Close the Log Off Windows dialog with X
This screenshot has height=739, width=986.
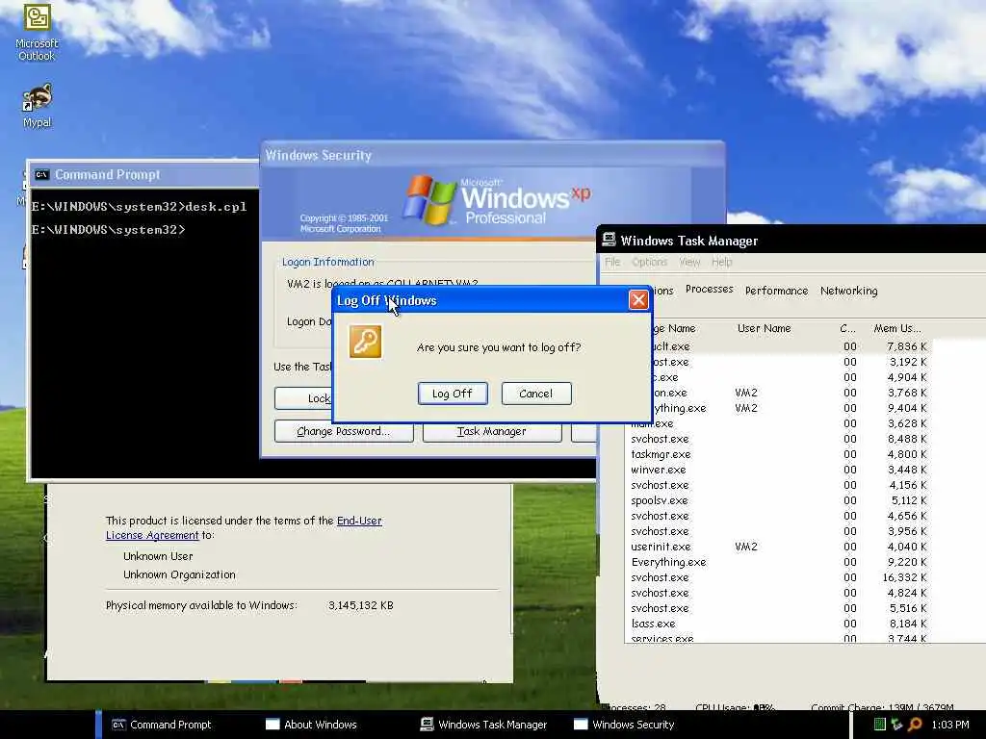638,300
